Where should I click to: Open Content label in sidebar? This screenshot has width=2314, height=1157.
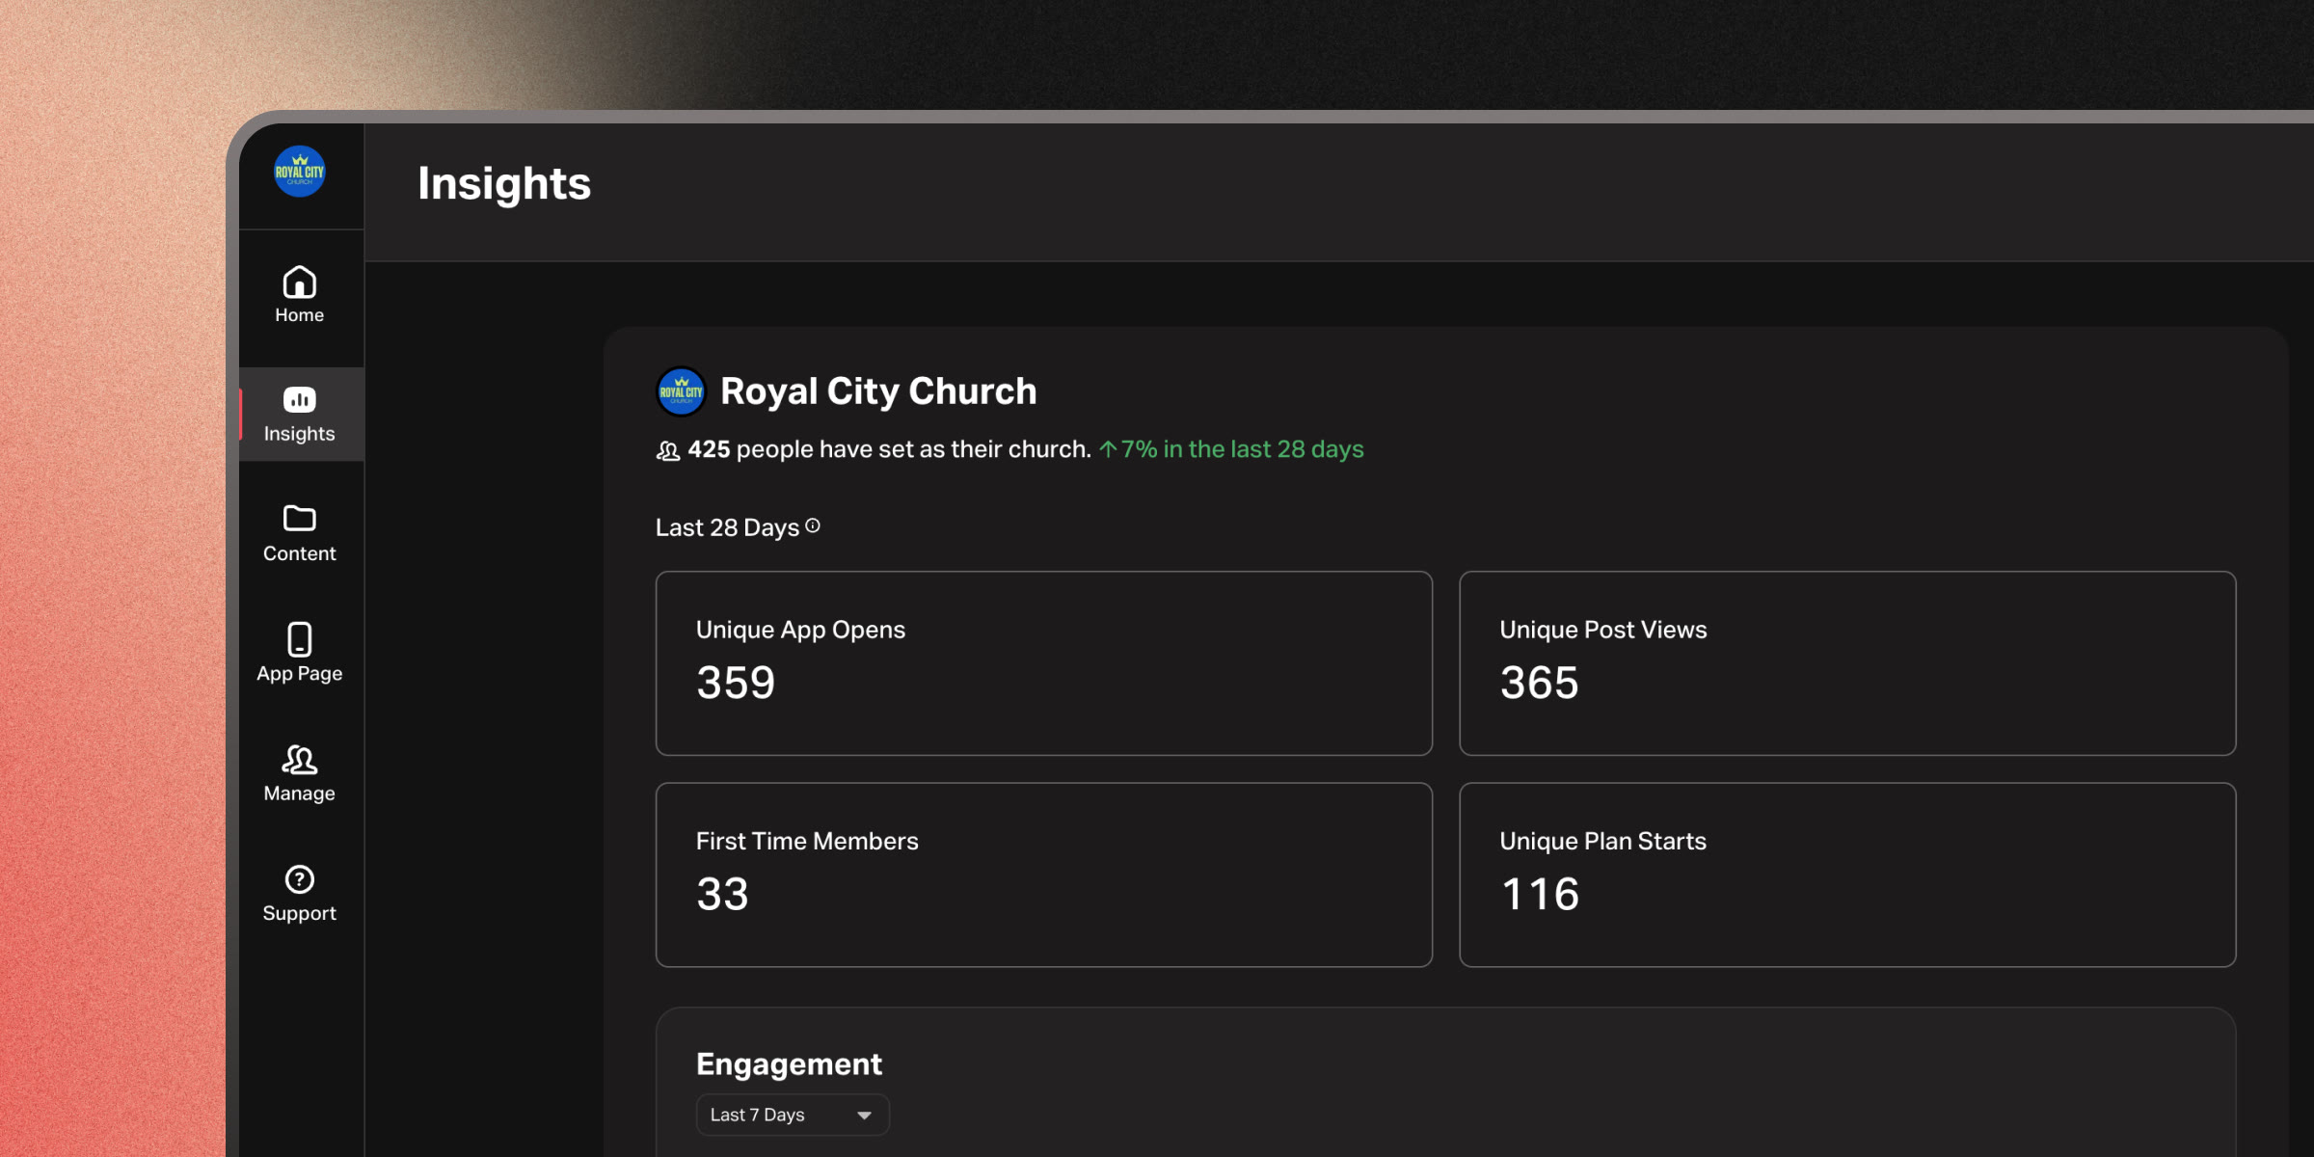coord(300,553)
